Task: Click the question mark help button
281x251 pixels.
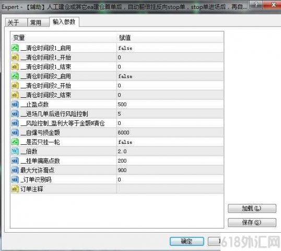Action: tap(256, 5)
